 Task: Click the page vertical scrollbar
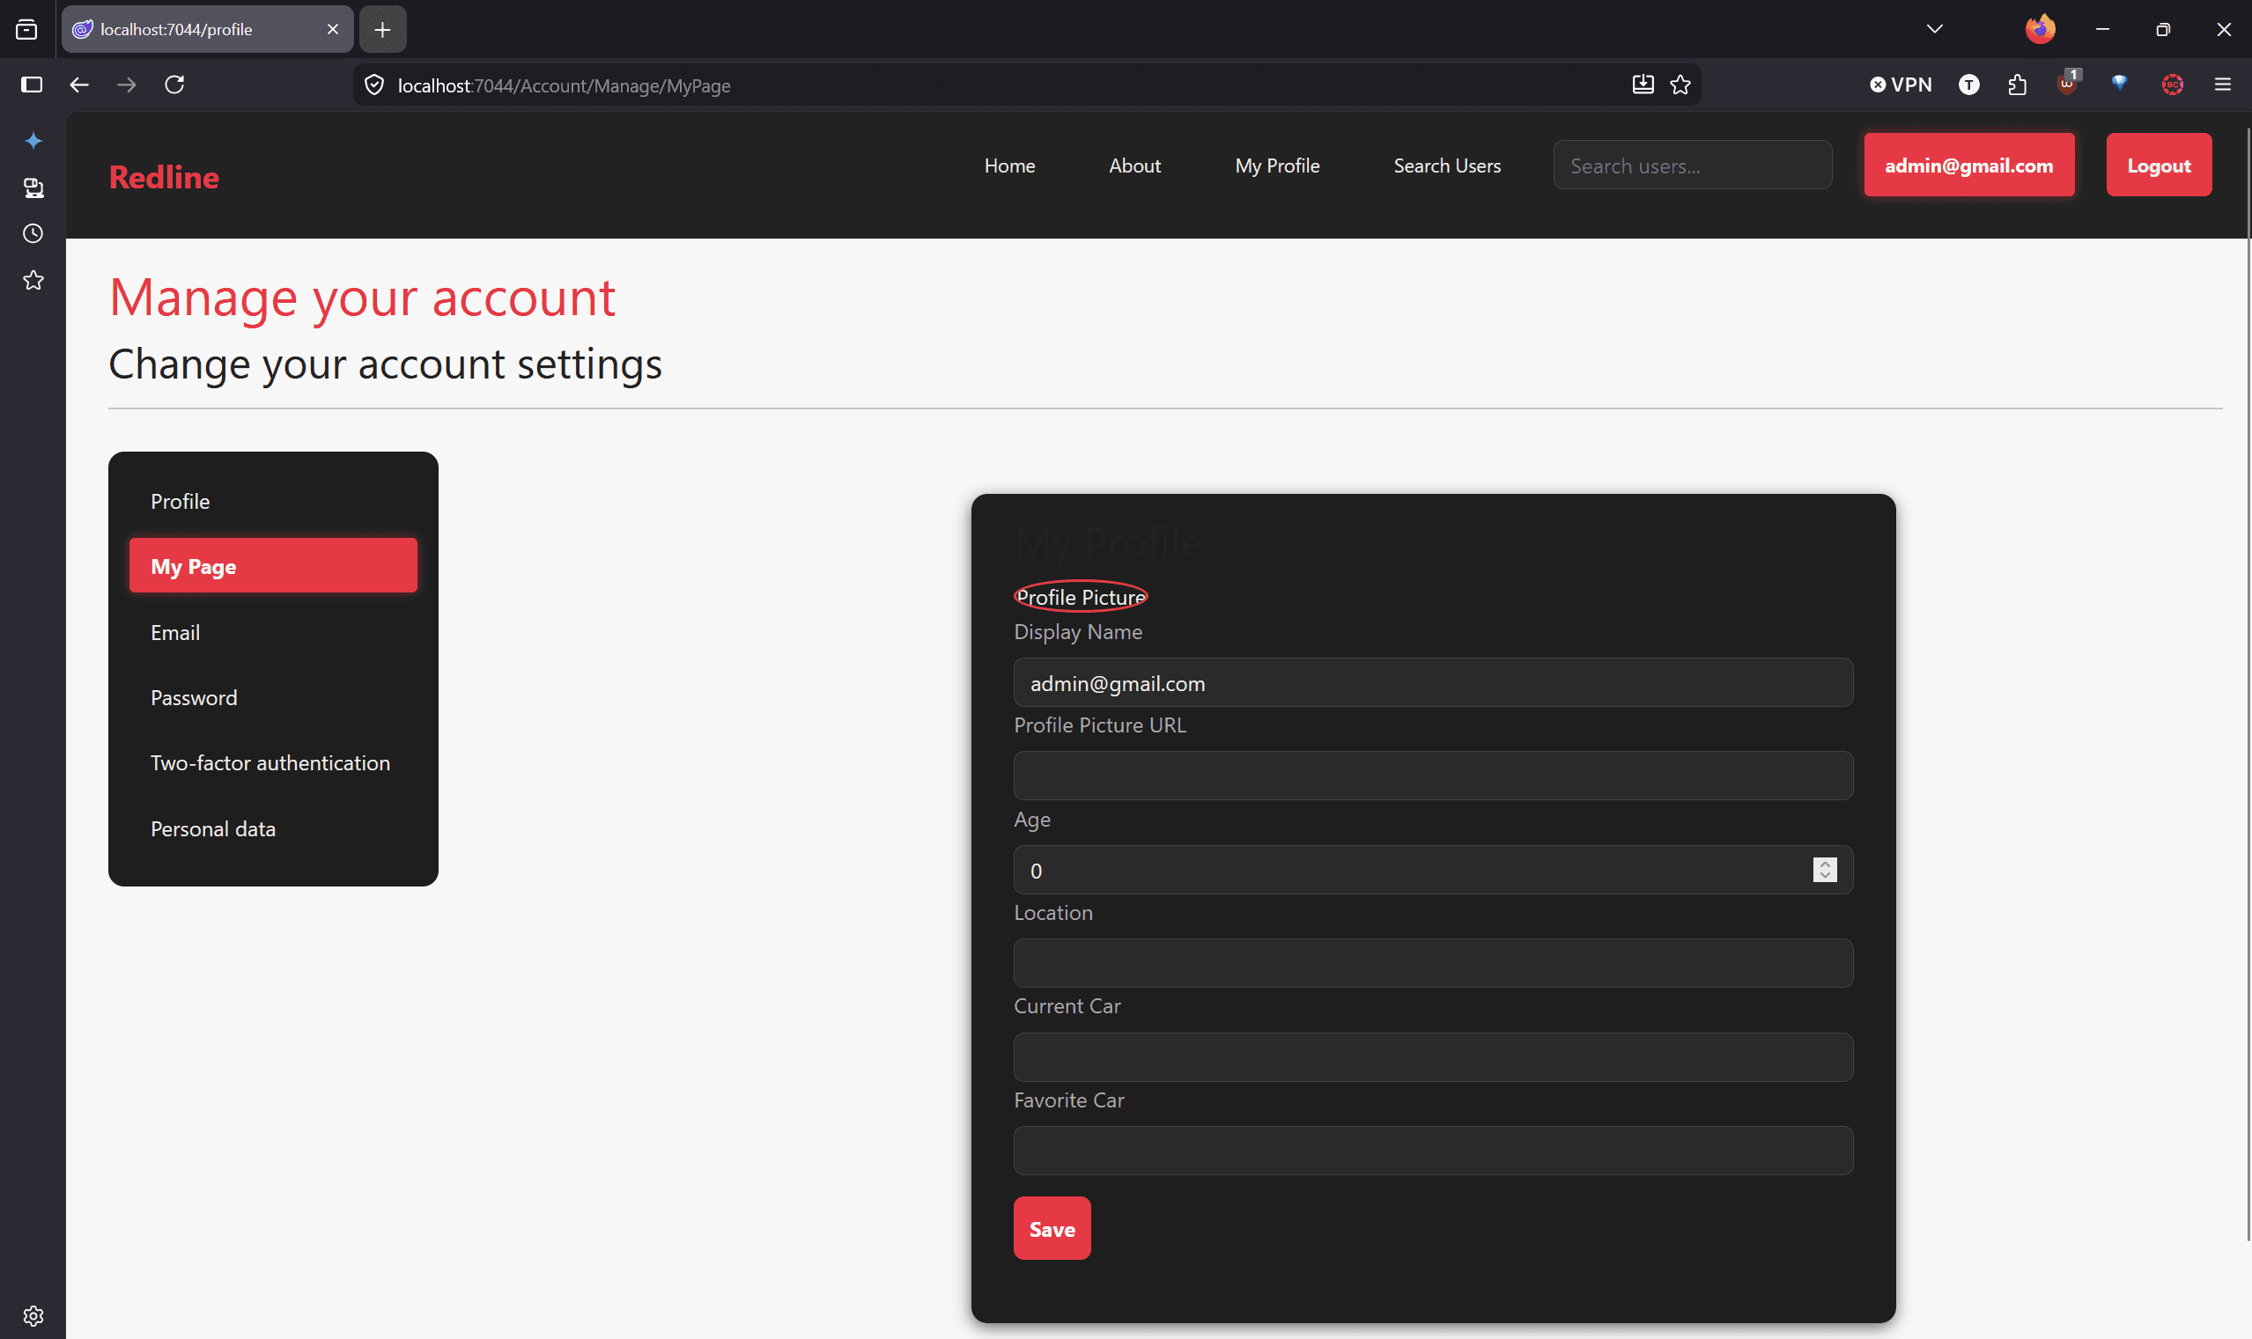(x=2247, y=686)
